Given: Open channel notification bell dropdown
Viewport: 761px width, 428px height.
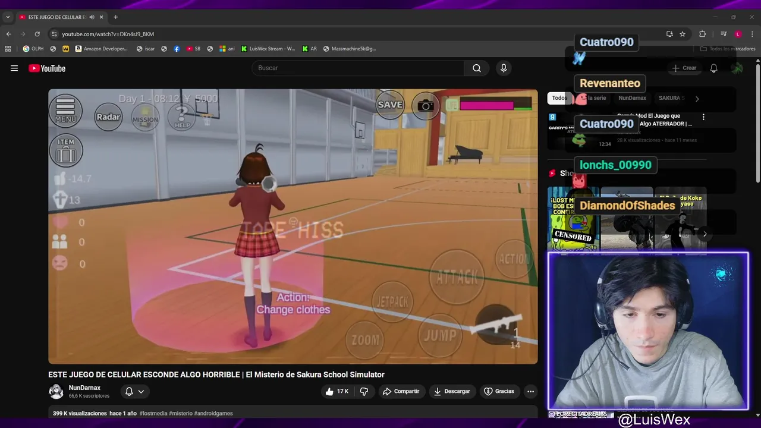Looking at the screenshot, I should pyautogui.click(x=134, y=391).
